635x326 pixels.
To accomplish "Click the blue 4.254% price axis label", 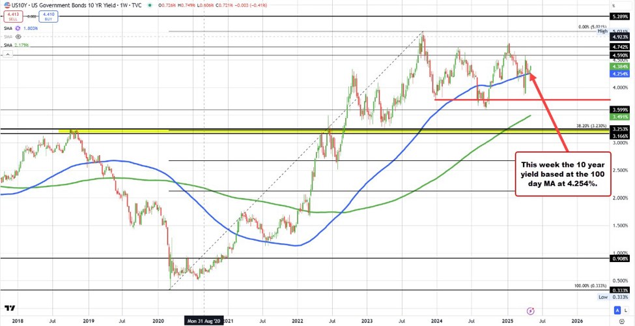I will tap(619, 74).
